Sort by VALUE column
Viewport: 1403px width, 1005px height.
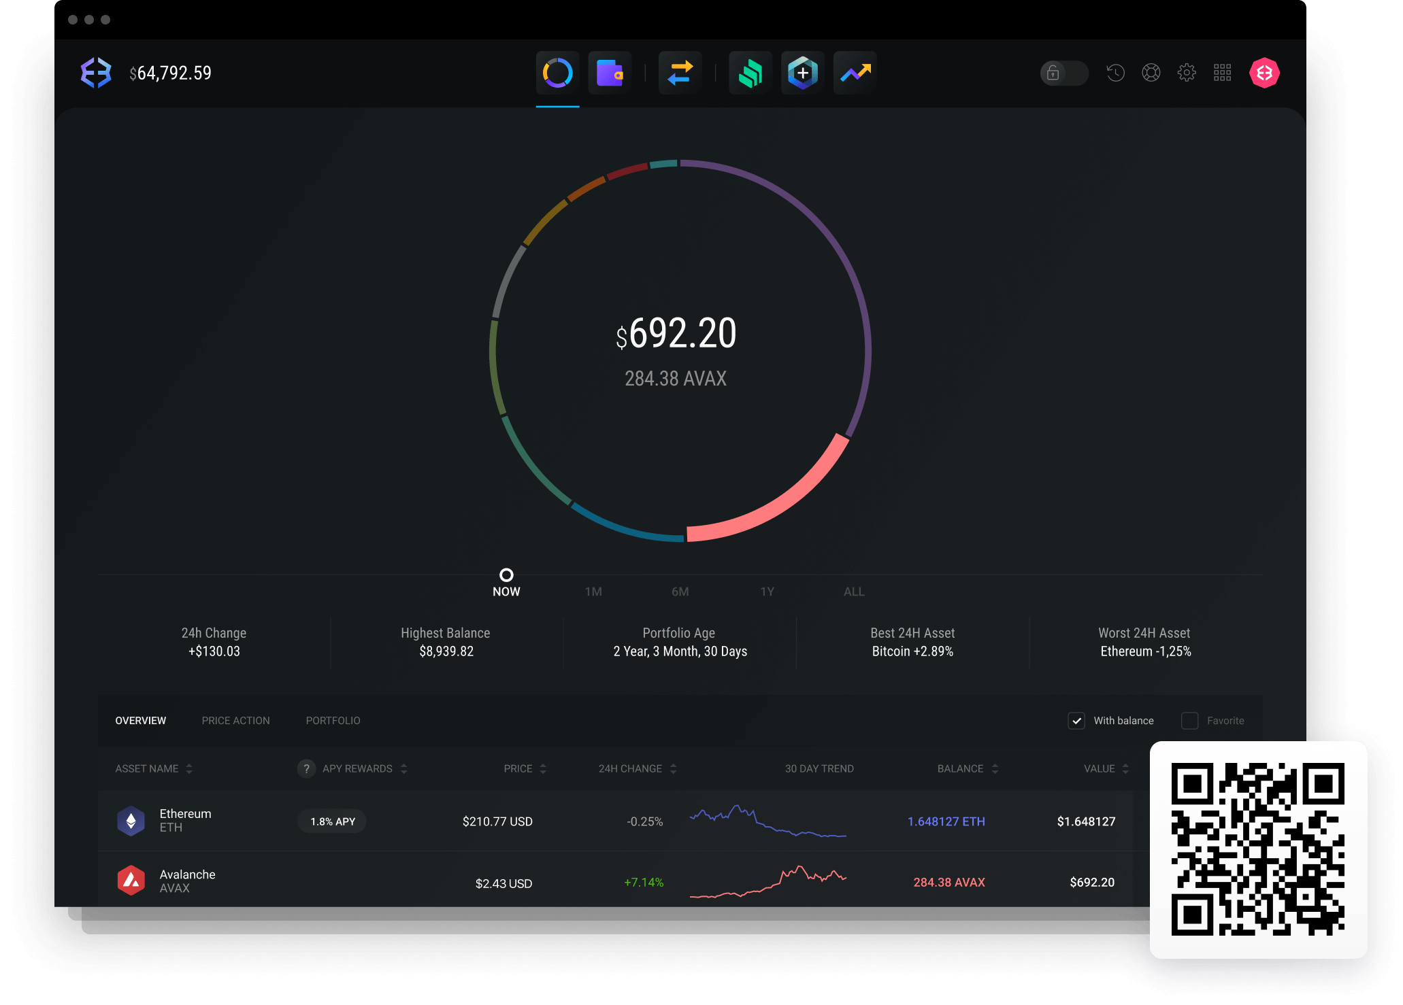(1106, 768)
